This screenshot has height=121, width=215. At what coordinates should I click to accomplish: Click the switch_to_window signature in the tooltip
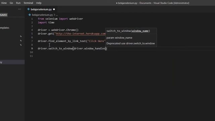pyautogui.click(x=128, y=31)
